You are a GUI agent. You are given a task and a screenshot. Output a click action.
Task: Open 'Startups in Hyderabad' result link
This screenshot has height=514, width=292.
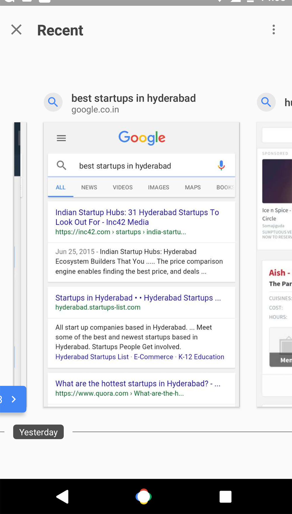(x=138, y=298)
